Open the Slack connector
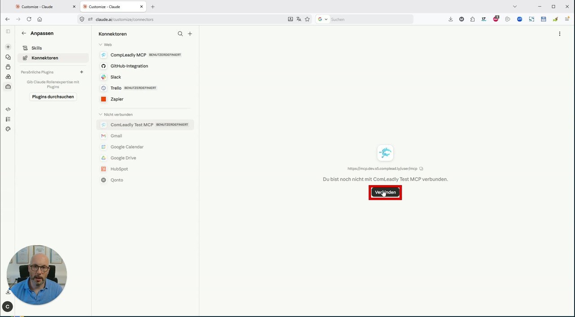The width and height of the screenshot is (575, 317). pos(145,77)
